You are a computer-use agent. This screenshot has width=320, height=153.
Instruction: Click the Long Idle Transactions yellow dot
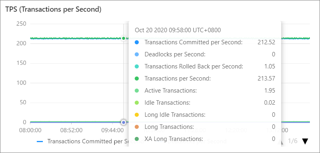137,115
